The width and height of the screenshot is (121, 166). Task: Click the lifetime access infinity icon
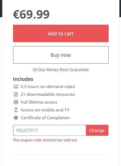(x=16, y=102)
